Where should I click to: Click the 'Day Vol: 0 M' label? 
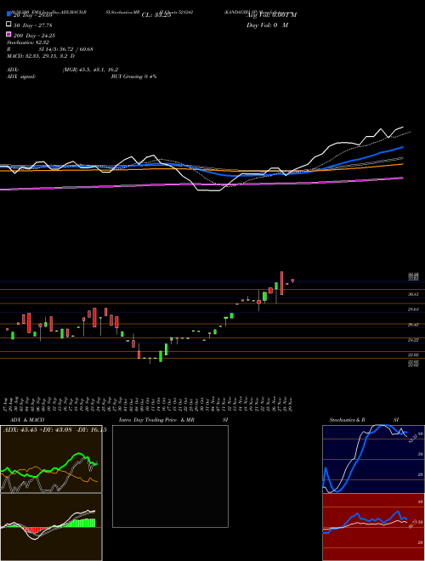pyautogui.click(x=267, y=25)
